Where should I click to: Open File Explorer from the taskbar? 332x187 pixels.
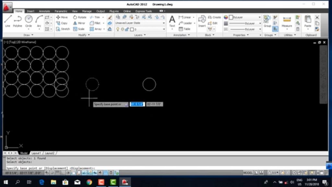(x=53, y=182)
